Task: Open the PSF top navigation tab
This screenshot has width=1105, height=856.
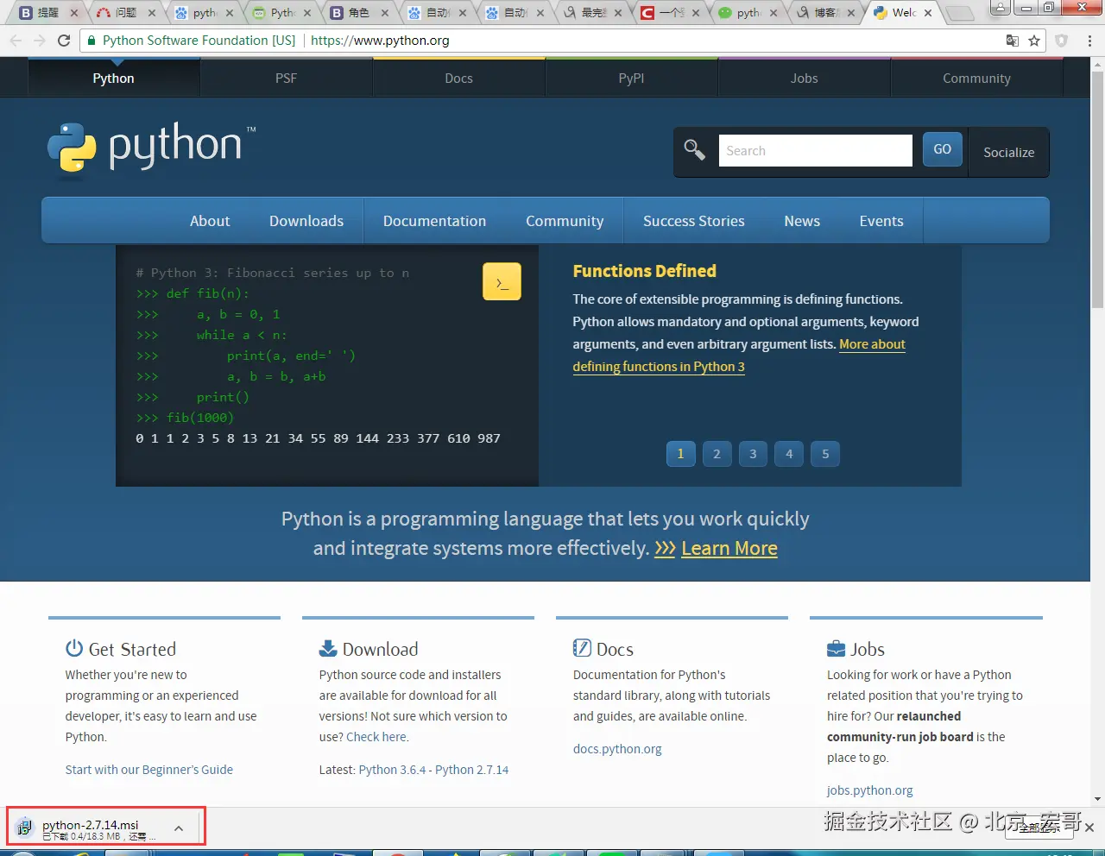Action: click(x=286, y=78)
